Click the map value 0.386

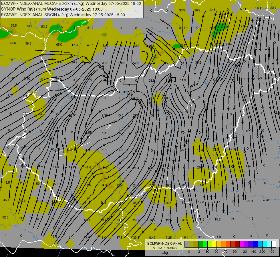click(120, 63)
